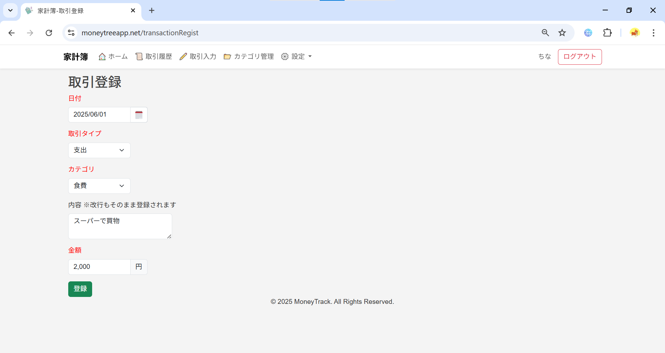The width and height of the screenshot is (665, 353).
Task: Click the home icon in navbar
Action: coord(102,57)
